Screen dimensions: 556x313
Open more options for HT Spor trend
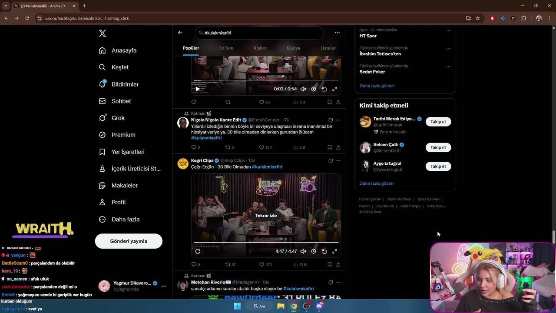448,31
